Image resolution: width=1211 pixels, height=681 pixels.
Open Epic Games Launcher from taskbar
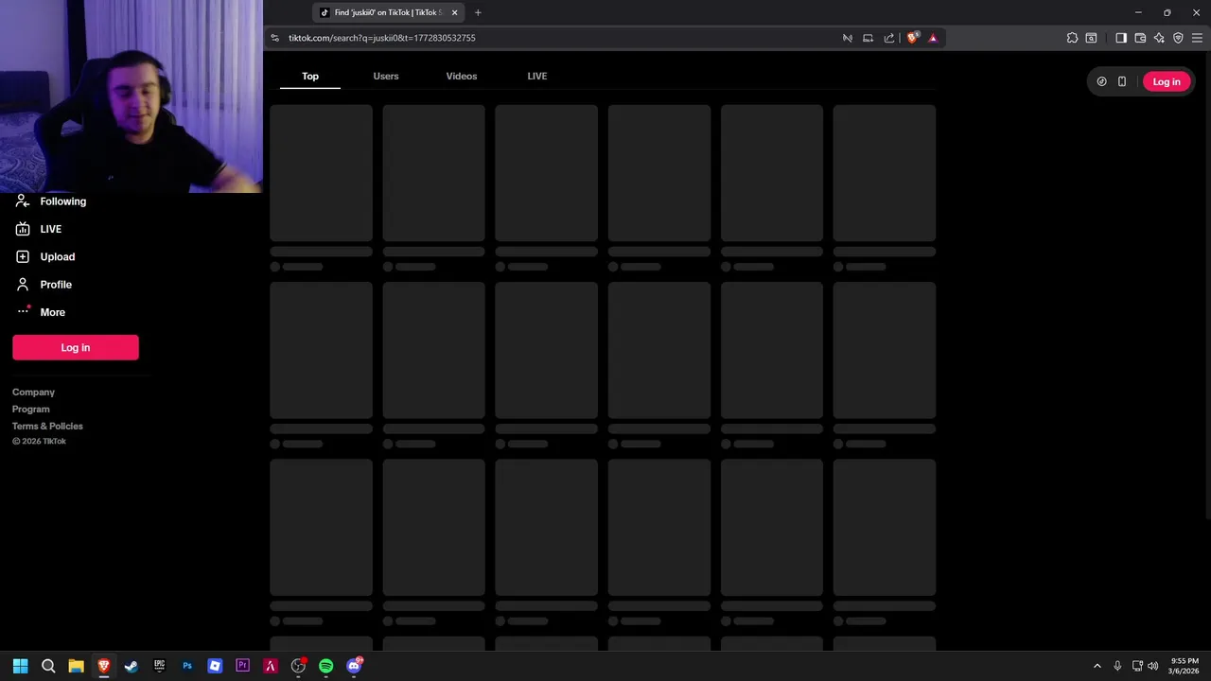pyautogui.click(x=159, y=666)
